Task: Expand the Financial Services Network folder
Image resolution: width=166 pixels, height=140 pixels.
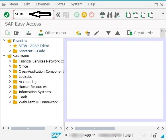Action: (x=10, y=61)
